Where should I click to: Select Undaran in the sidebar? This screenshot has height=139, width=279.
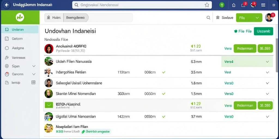coord(20,29)
